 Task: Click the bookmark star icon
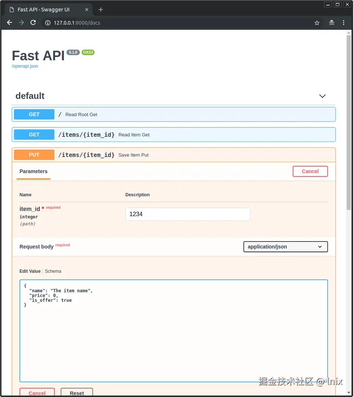coord(317,22)
